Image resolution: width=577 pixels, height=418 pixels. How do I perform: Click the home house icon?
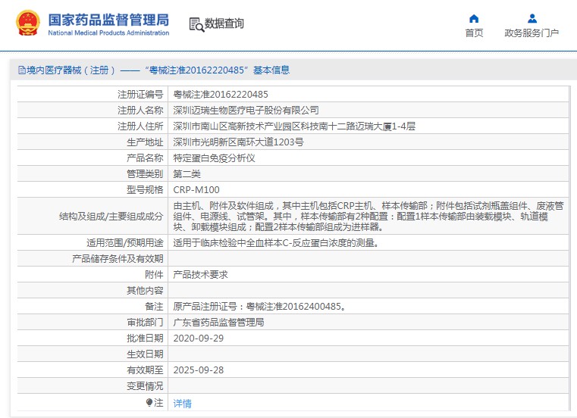pos(474,18)
